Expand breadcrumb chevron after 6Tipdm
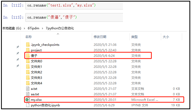The image size is (191, 110). pyautogui.click(x=42, y=28)
